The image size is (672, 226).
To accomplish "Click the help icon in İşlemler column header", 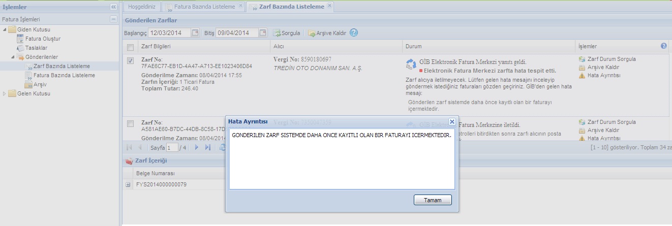I will point(663,46).
